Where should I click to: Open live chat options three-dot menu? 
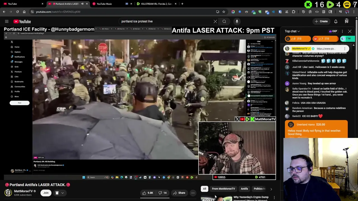pos(342,31)
